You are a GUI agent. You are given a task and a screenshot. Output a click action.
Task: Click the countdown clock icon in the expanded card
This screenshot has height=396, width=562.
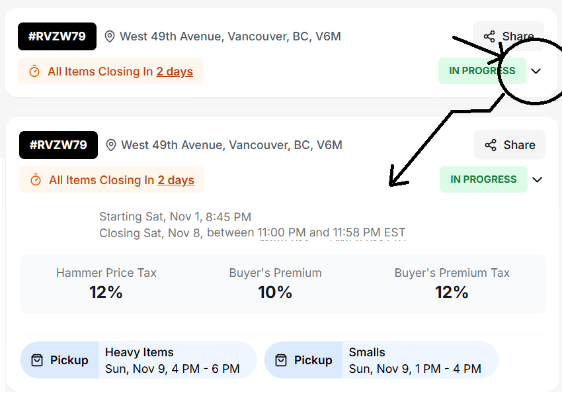point(36,179)
